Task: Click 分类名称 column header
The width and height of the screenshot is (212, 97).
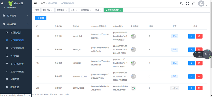Action: pyautogui.click(x=58, y=26)
